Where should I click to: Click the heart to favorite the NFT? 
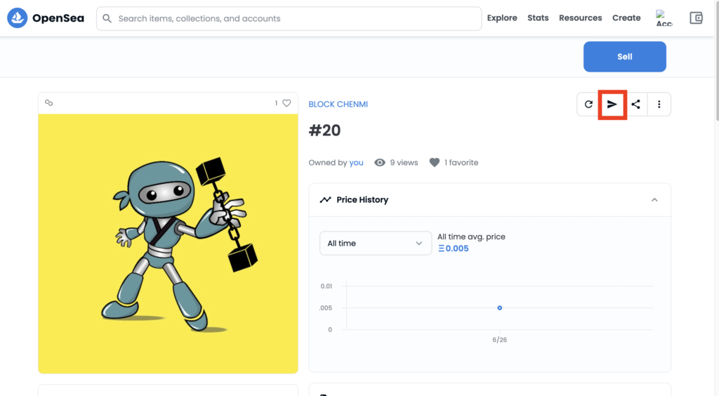[x=286, y=103]
